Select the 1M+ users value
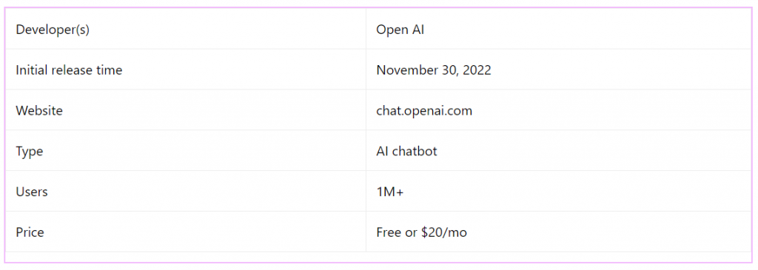The width and height of the screenshot is (758, 270). tap(390, 192)
